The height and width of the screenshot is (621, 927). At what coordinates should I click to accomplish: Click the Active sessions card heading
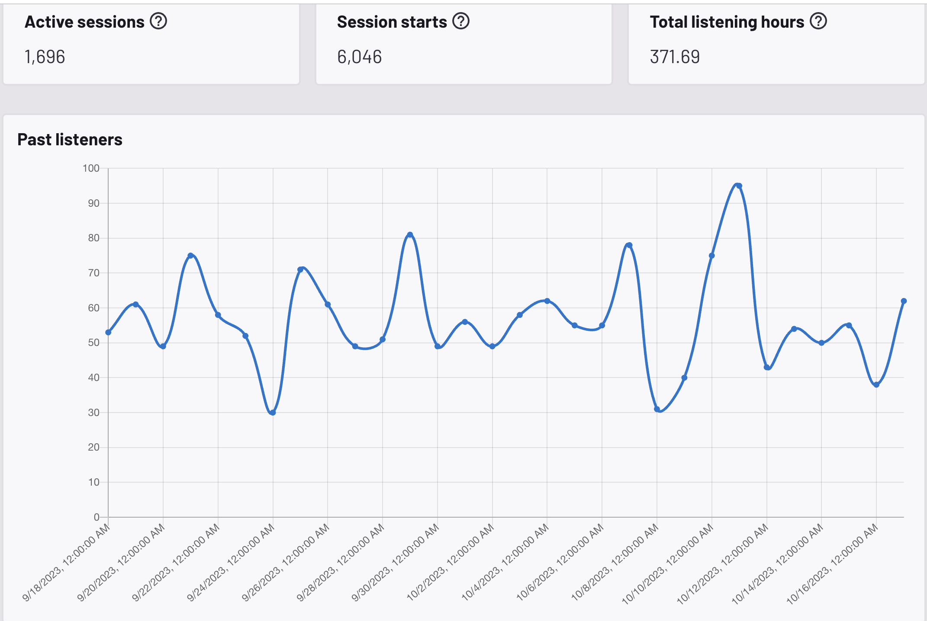pyautogui.click(x=84, y=22)
